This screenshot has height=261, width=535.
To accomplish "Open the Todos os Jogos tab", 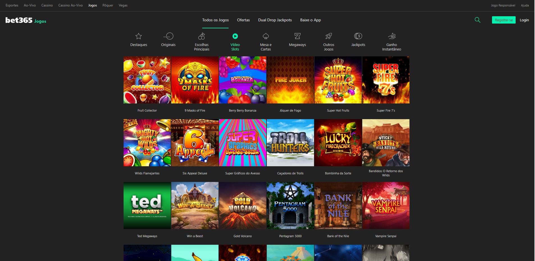I will [215, 20].
